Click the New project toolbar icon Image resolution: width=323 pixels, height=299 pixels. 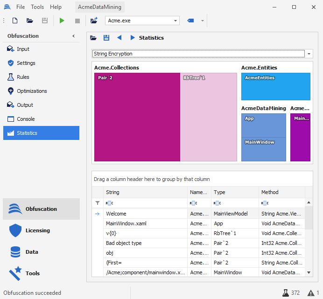coord(15,21)
